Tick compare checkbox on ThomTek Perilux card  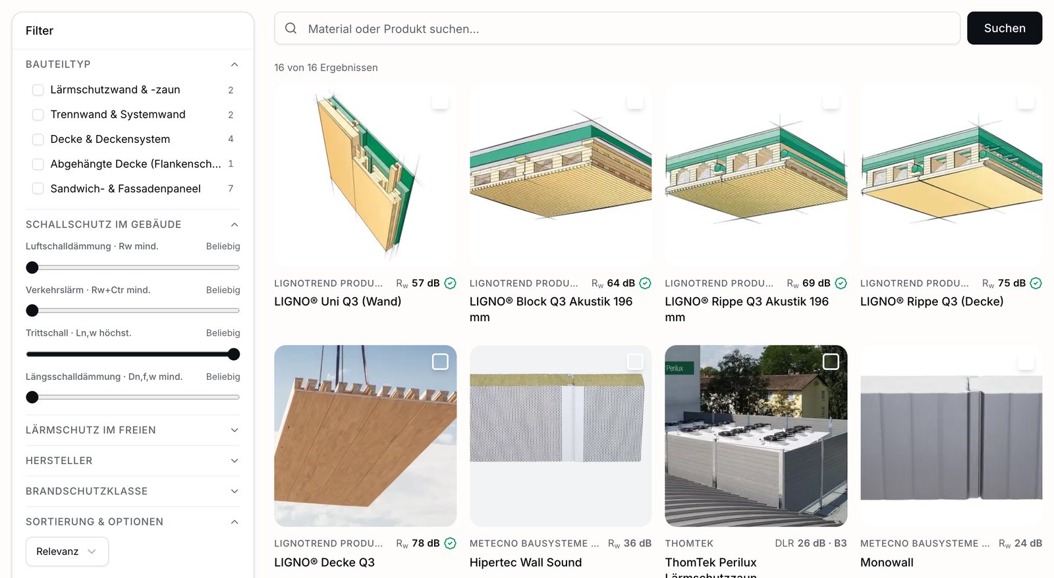point(831,361)
